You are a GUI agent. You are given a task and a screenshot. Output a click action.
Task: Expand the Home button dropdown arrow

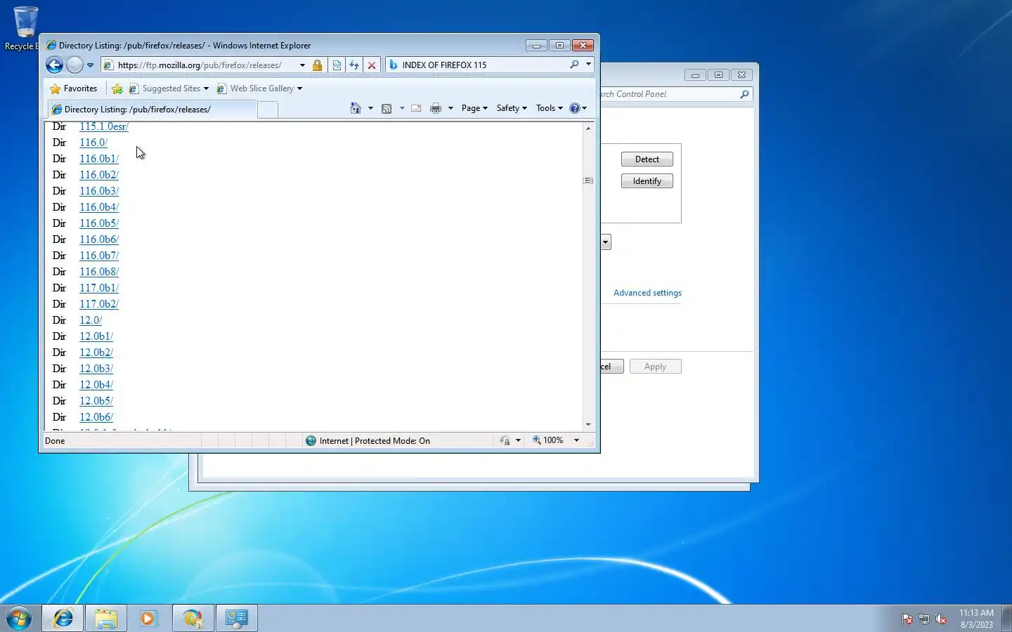coord(370,108)
